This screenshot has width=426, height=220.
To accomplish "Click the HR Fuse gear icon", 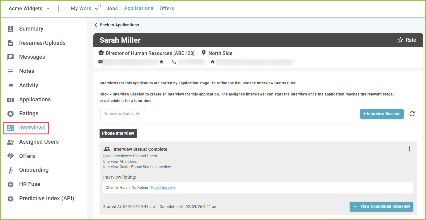I will point(11,184).
